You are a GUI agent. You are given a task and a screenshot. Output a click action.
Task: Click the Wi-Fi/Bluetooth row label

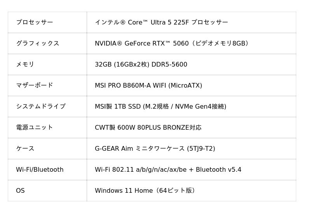point(40,170)
